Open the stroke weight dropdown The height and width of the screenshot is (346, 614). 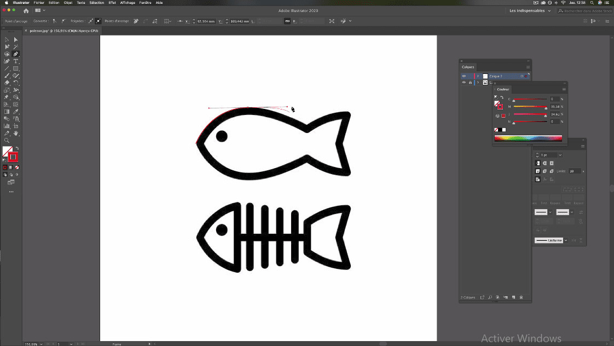559,155
